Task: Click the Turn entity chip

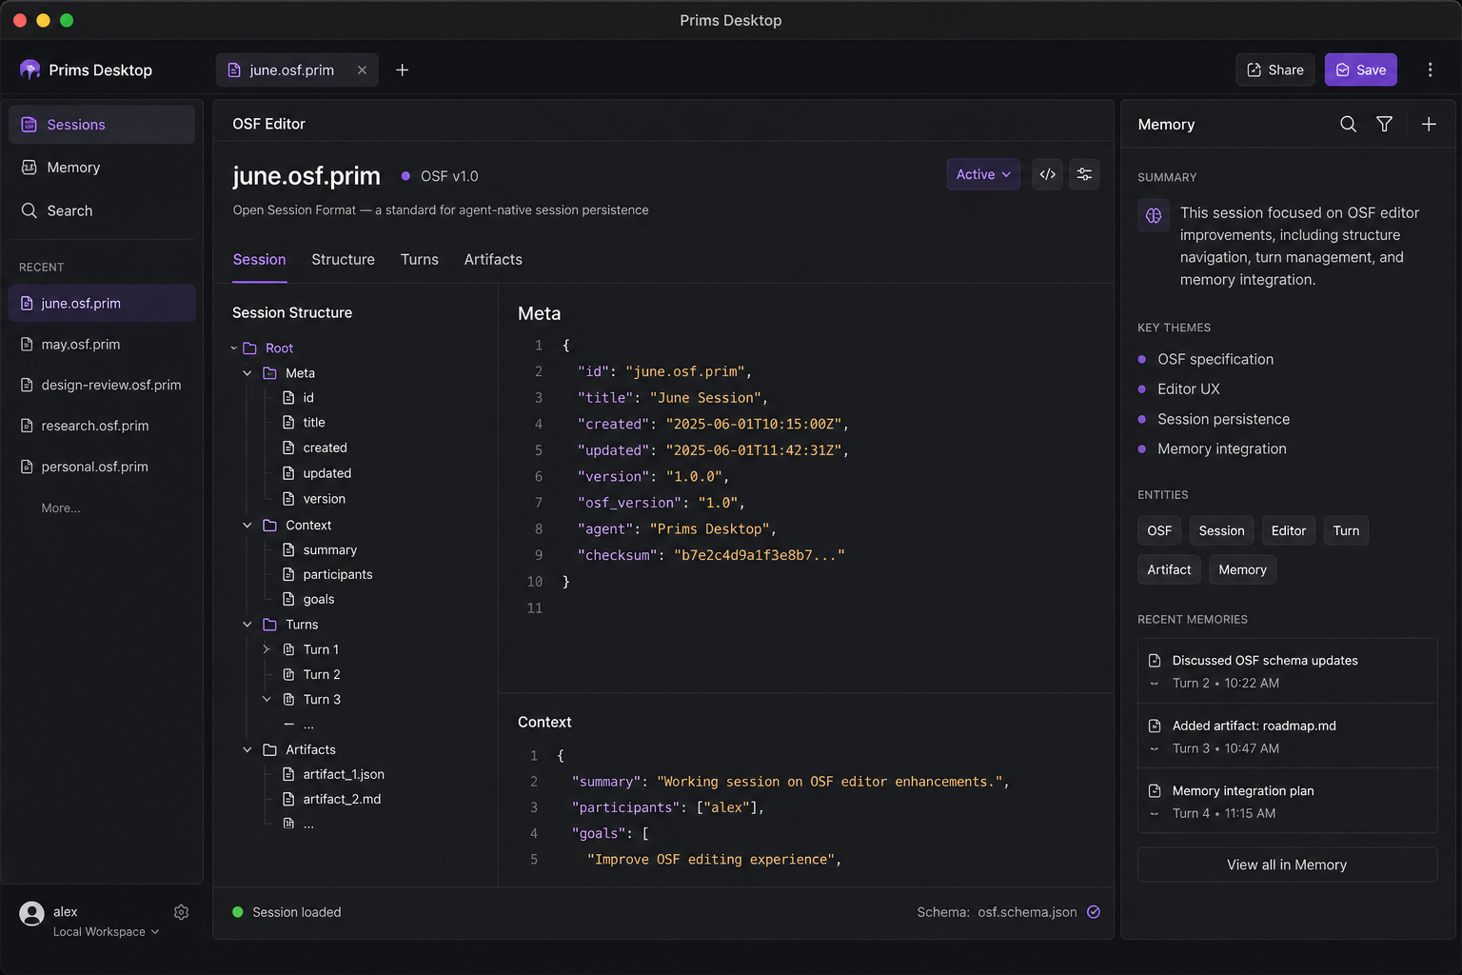Action: click(1346, 530)
